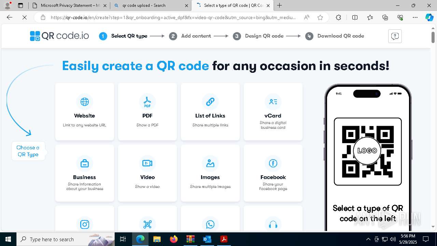
Task: Open Edge Settings and more menu
Action: (415, 17)
